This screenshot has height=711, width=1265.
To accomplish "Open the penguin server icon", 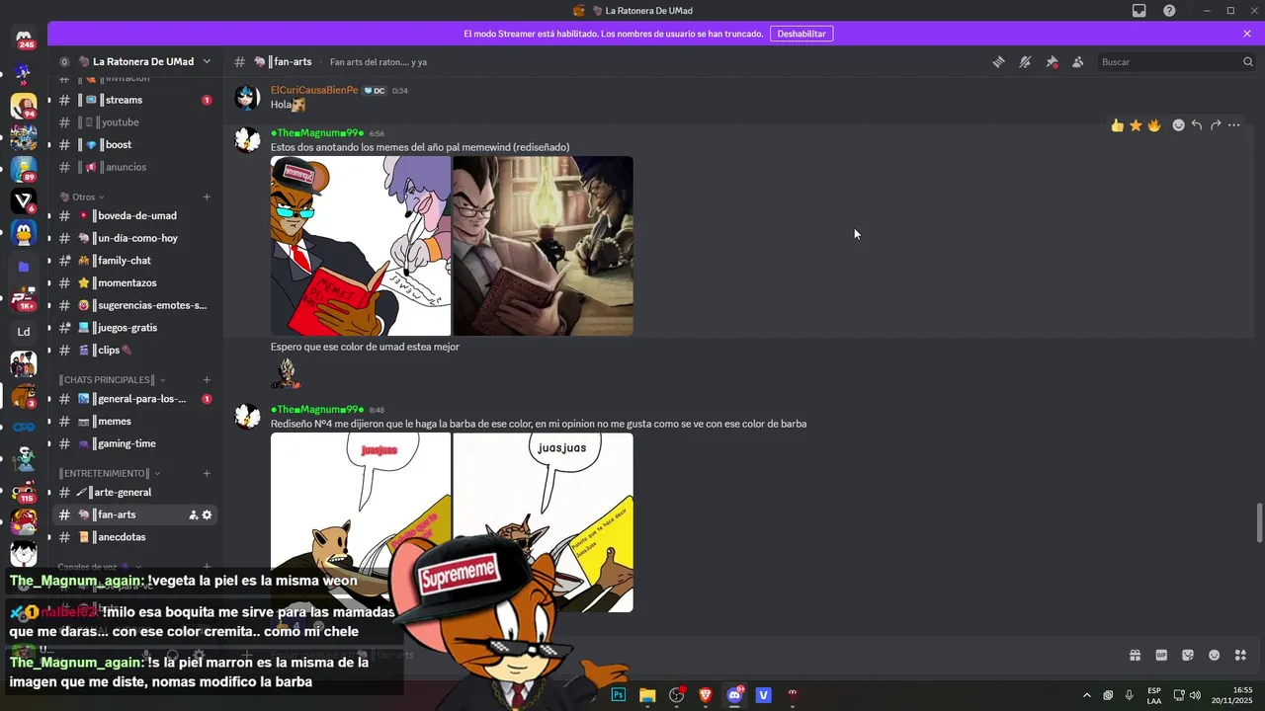I will point(24,234).
